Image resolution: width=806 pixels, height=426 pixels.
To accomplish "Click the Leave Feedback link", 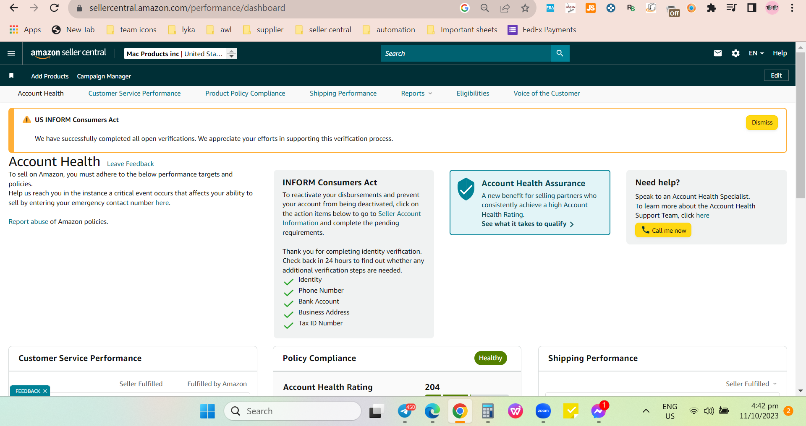I will (131, 164).
